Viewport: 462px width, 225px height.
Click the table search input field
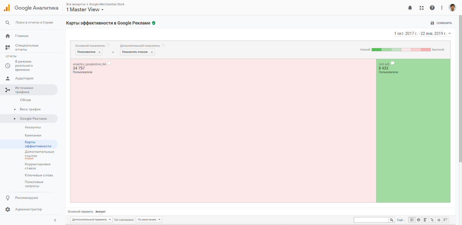[x=371, y=220]
